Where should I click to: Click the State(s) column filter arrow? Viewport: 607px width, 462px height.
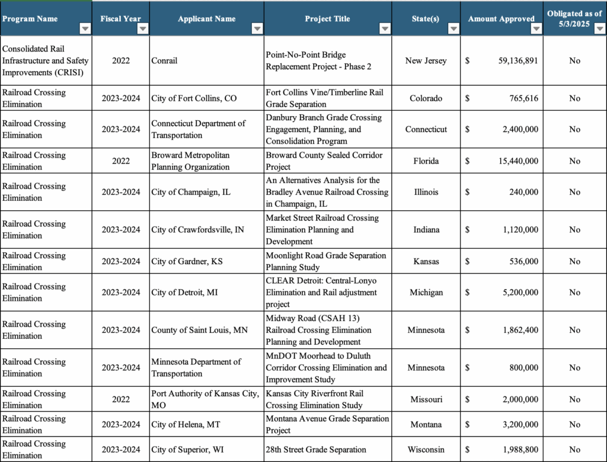(453, 28)
